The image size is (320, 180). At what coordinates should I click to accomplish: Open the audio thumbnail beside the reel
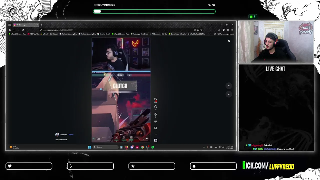coord(155,140)
